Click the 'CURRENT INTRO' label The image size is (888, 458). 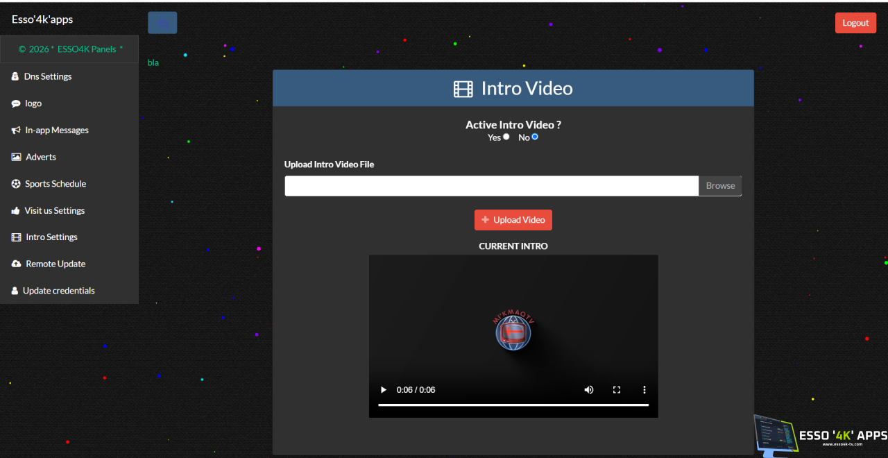point(513,246)
